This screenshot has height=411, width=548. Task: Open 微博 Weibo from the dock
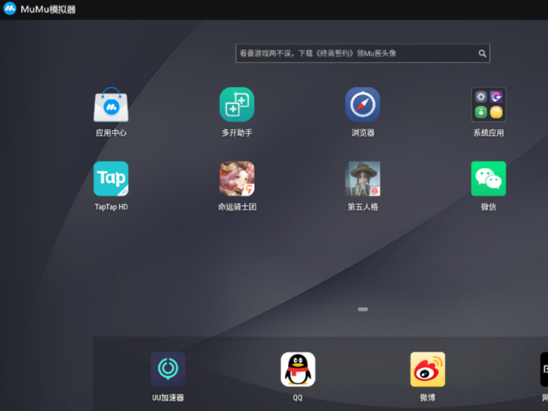(x=428, y=369)
